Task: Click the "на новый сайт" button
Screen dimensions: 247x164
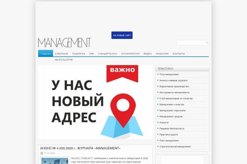Action: coord(122,35)
